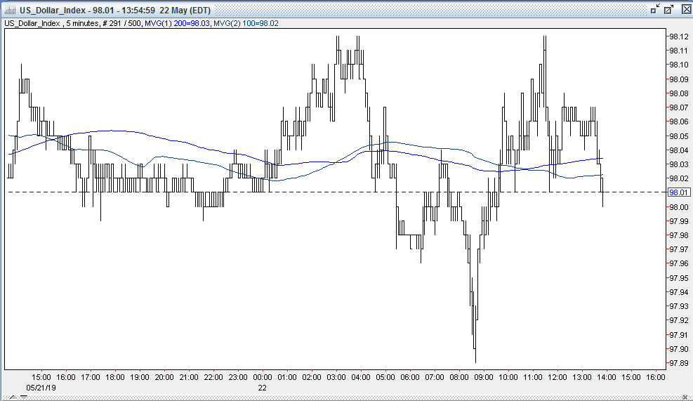Click the 05/21/19 date label
The height and width of the screenshot is (401, 693).
(x=41, y=388)
